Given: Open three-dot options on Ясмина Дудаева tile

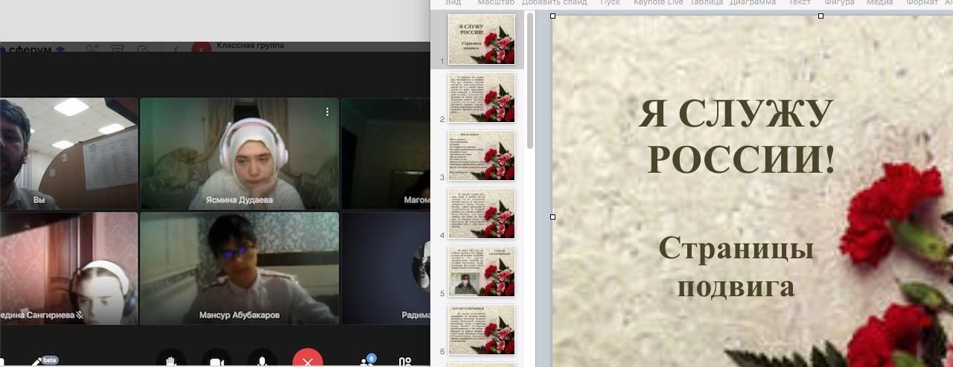Looking at the screenshot, I should click(x=327, y=112).
